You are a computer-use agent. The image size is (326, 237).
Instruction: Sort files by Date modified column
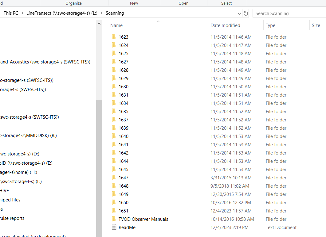(225, 25)
